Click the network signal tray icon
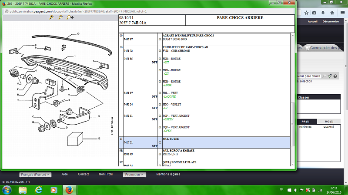 point(320,190)
